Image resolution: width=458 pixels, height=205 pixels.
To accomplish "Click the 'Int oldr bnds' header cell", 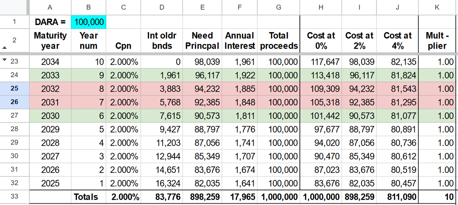I will coord(161,40).
